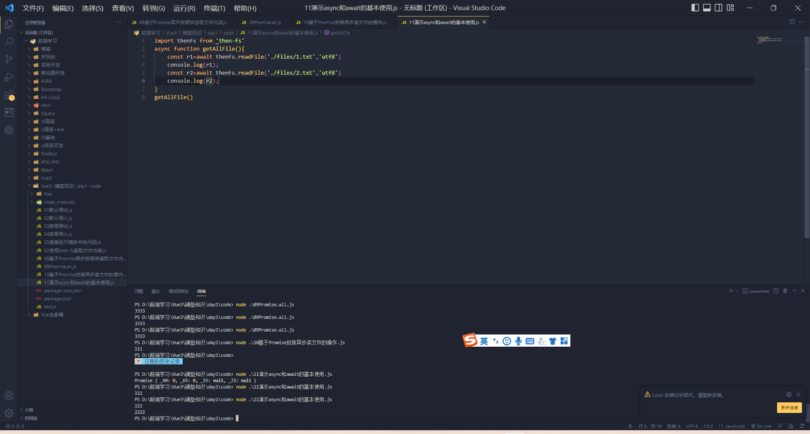810x434 pixels.
Task: Switch to the 09Promise.all.js editor tab
Action: click(x=265, y=22)
